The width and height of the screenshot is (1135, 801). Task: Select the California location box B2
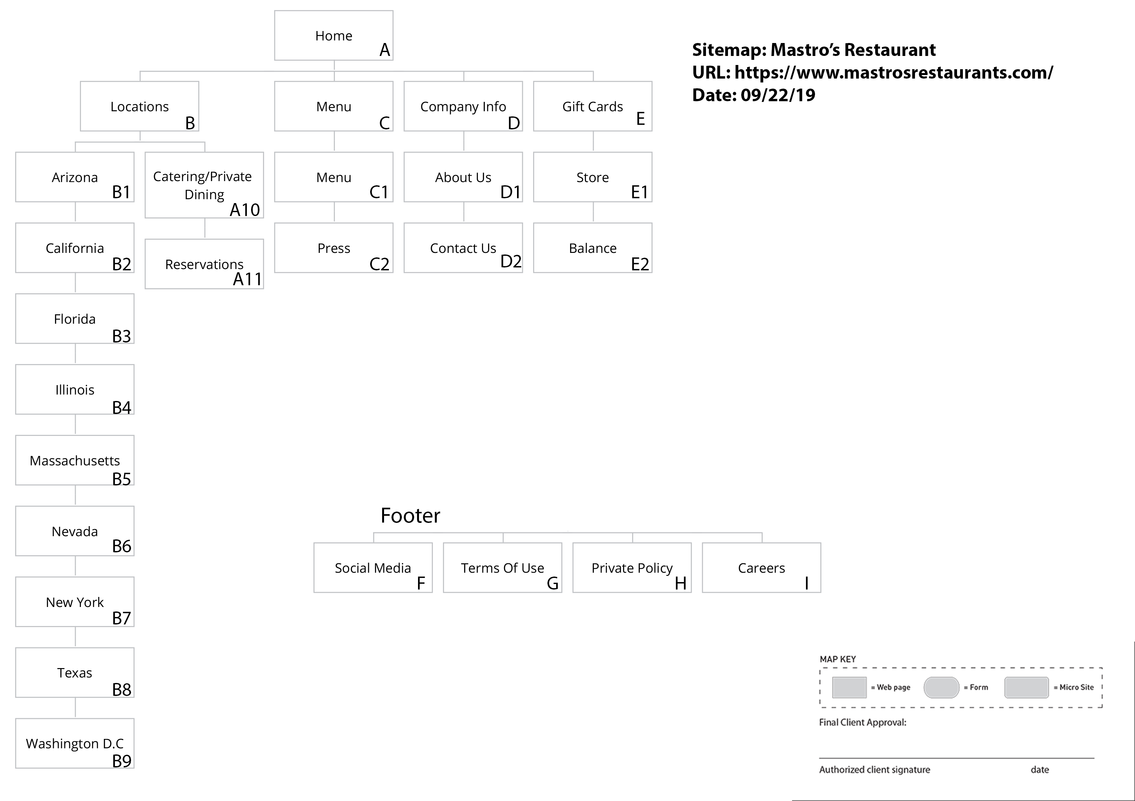coord(75,248)
